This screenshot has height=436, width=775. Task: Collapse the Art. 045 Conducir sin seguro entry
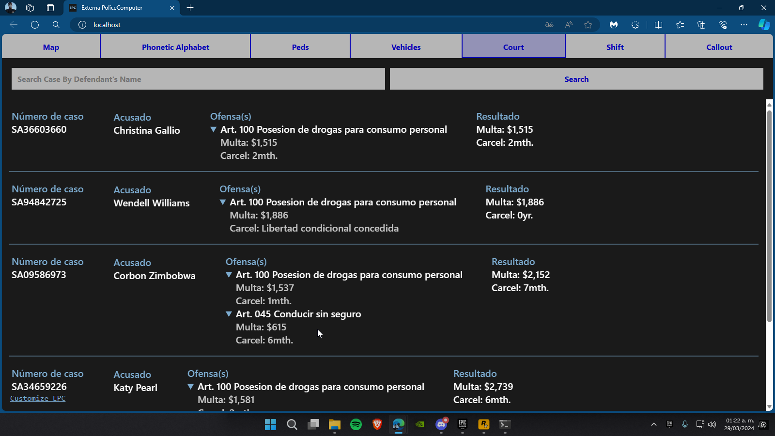point(229,314)
